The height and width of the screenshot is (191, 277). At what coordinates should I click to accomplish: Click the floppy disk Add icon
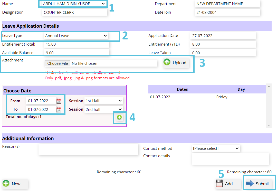point(219,184)
